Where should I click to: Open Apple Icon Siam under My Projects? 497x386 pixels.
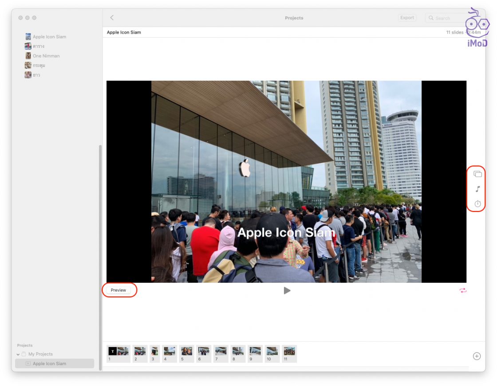point(49,363)
